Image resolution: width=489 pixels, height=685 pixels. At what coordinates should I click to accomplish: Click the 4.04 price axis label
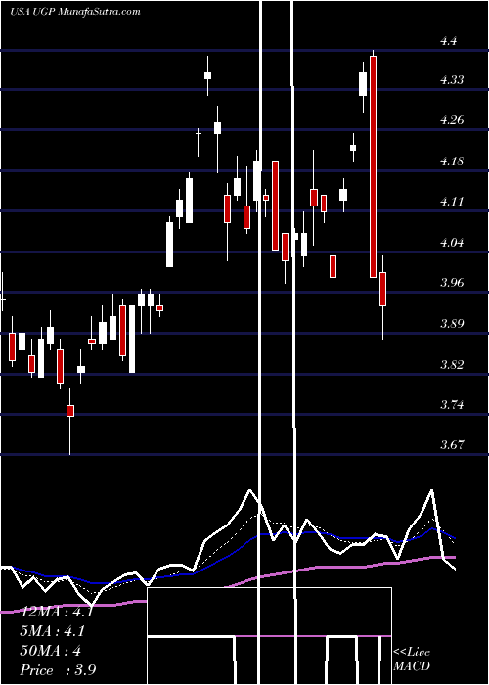pos(452,243)
